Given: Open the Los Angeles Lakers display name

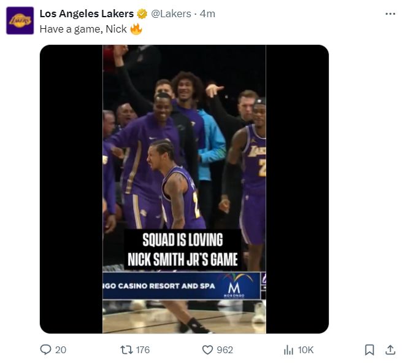Looking at the screenshot, I should pyautogui.click(x=86, y=14).
